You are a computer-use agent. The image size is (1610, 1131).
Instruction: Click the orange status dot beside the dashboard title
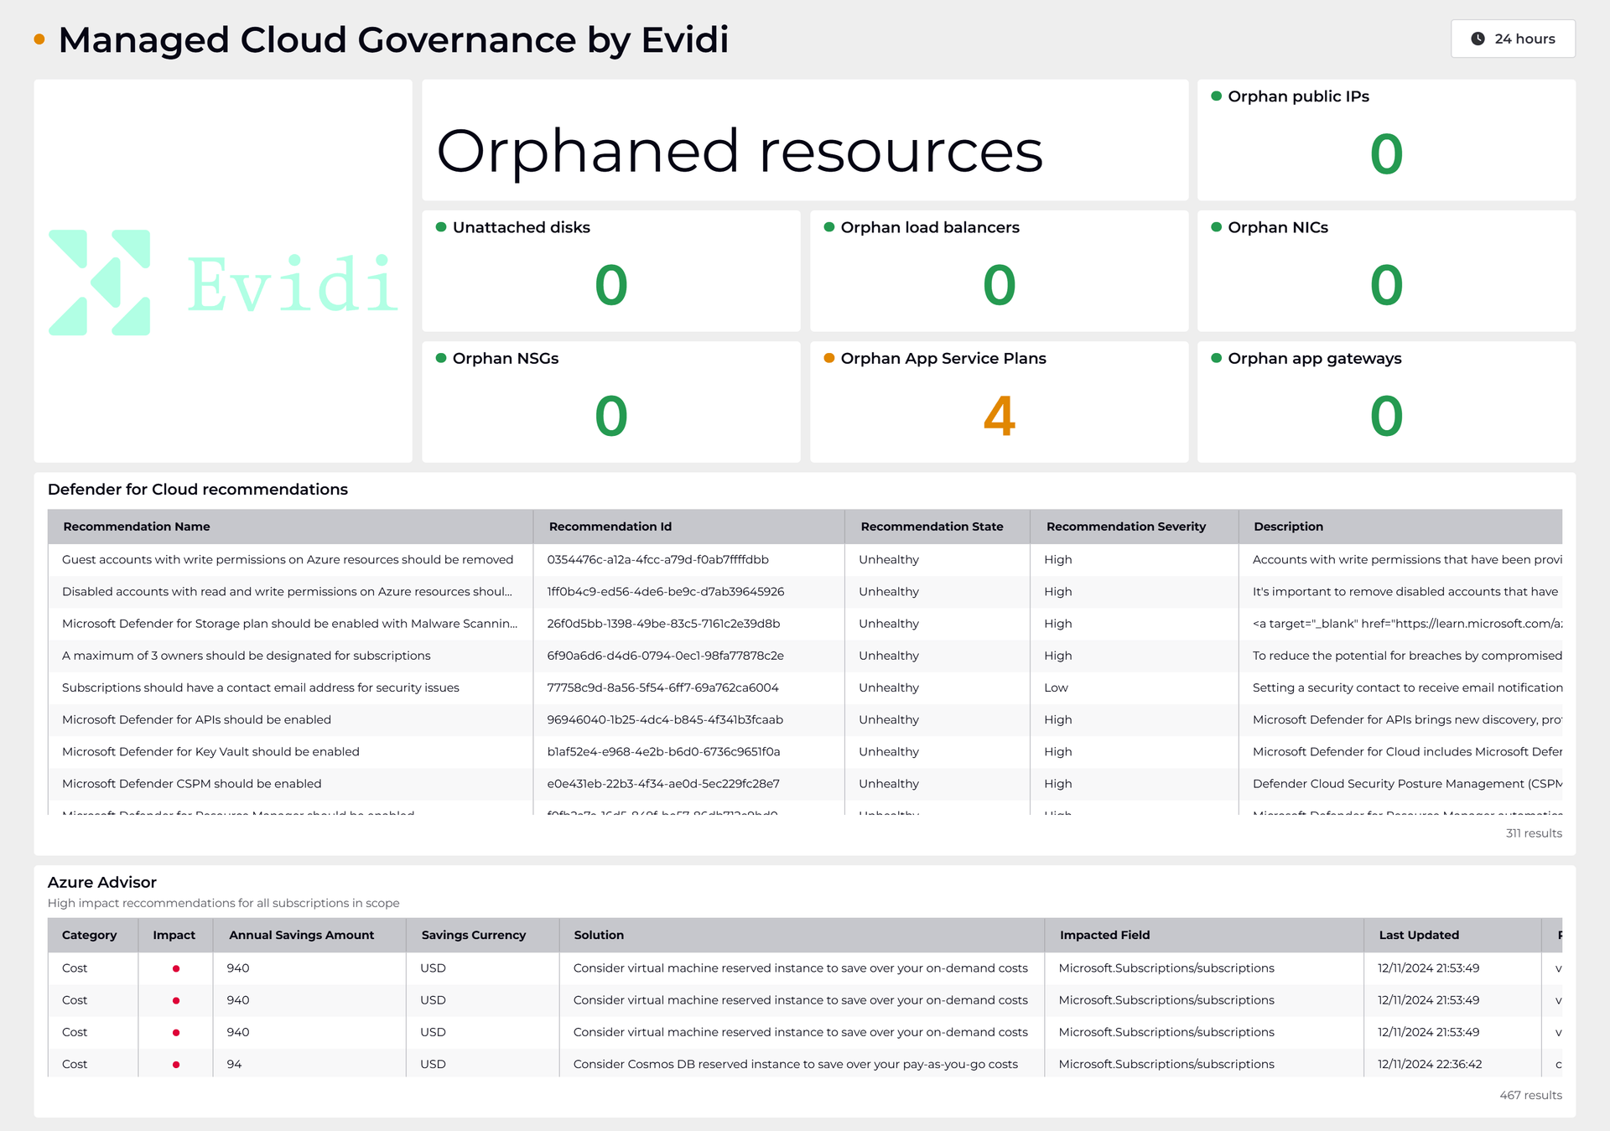tap(39, 39)
